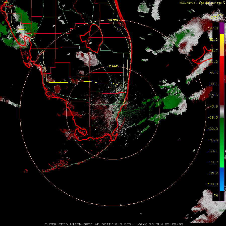Screen dimensions: 226x226
Task: Select the 61.2 scale value
Action: 214,62
